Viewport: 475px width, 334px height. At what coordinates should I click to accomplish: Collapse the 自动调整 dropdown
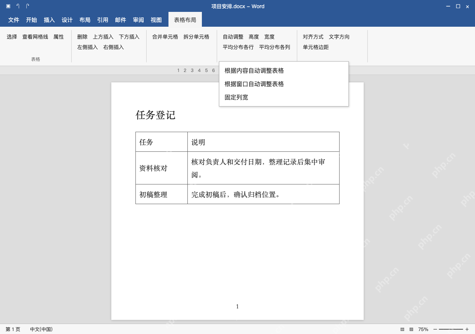click(233, 37)
